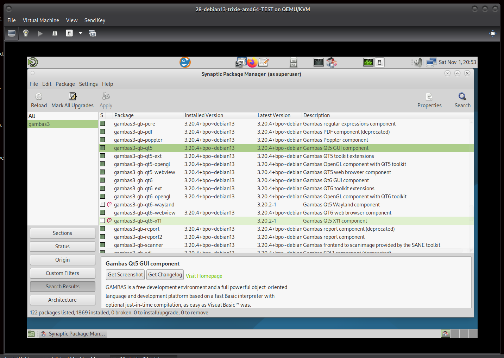This screenshot has height=358, width=504.
Task: Click the Reload package list icon
Action: pos(39,97)
